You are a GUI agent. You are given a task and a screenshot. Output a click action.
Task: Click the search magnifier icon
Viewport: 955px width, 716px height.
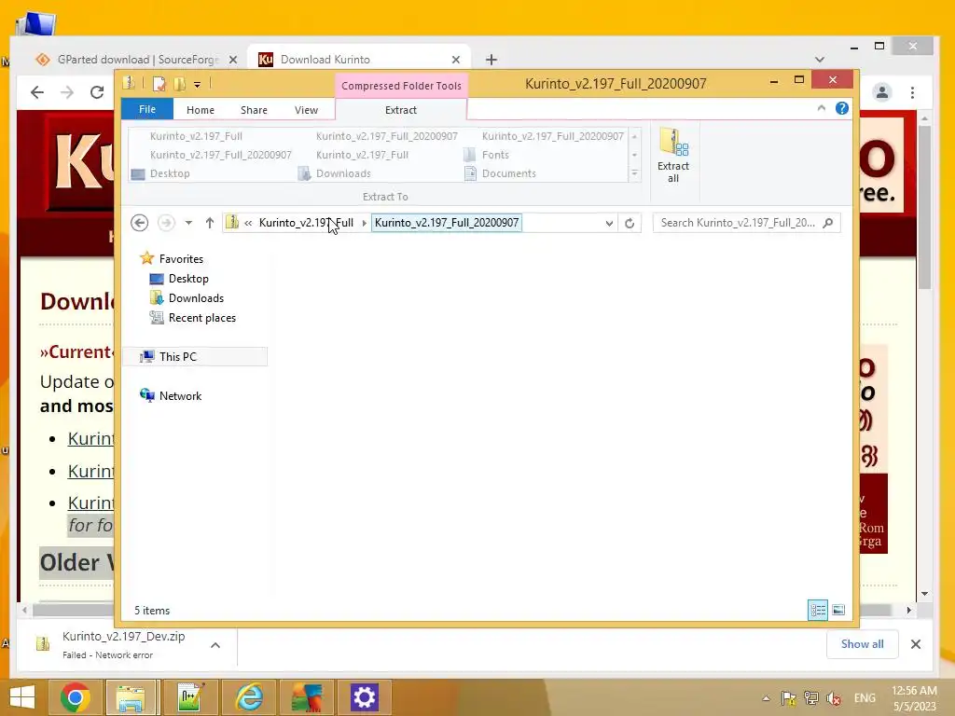pos(828,223)
